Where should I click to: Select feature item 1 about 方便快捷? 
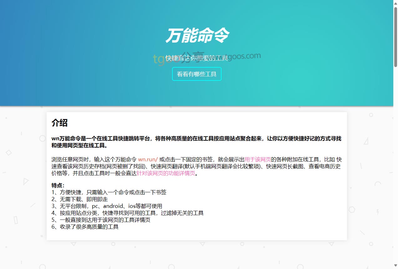pyautogui.click(x=109, y=192)
